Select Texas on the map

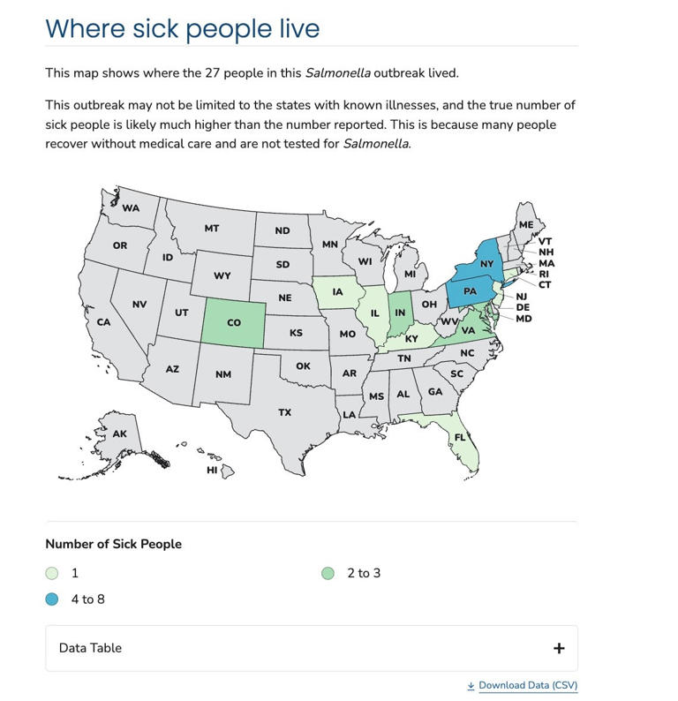point(284,412)
